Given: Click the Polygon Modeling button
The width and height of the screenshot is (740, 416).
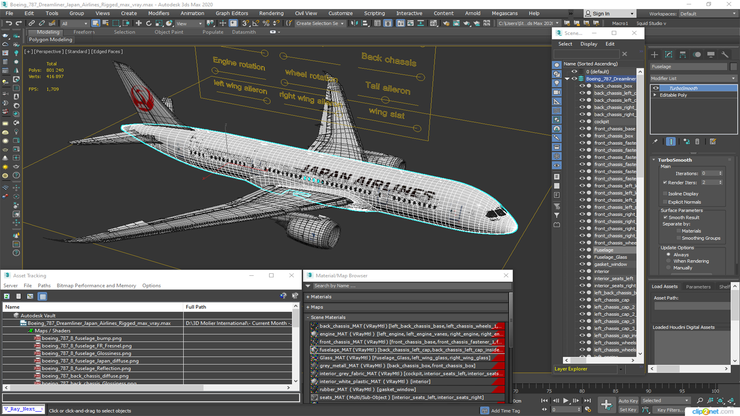Looking at the screenshot, I should click(x=50, y=40).
